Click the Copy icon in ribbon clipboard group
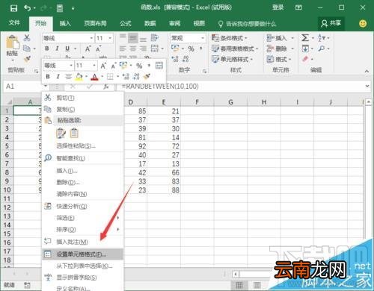This screenshot has width=374, height=291. click(x=27, y=48)
